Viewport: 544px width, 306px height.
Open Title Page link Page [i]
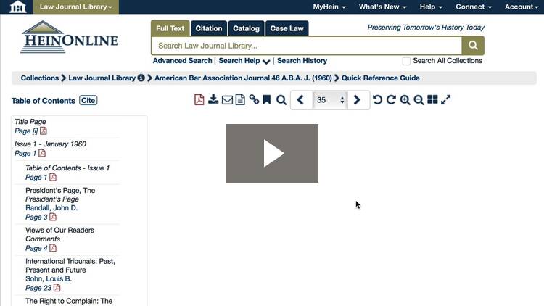(x=26, y=131)
